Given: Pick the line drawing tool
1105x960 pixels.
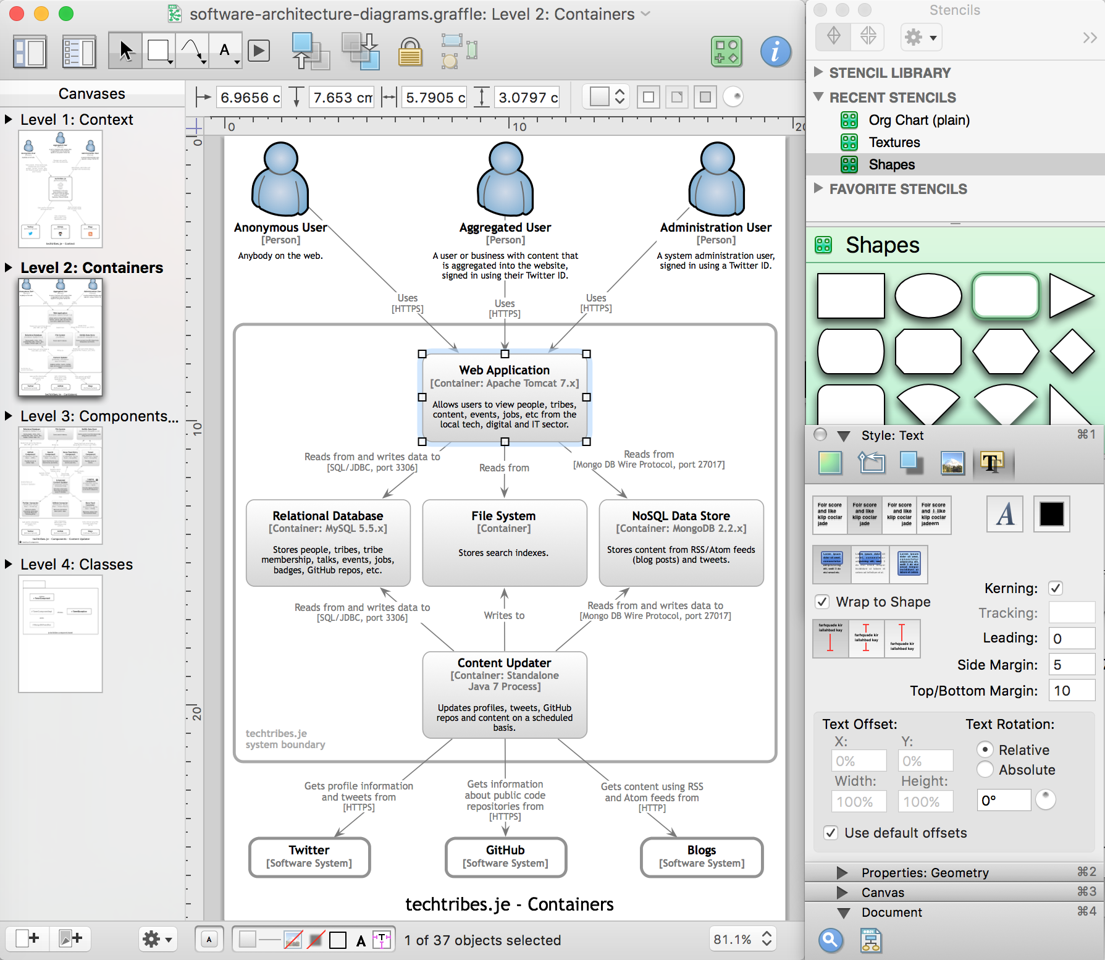Looking at the screenshot, I should click(192, 51).
